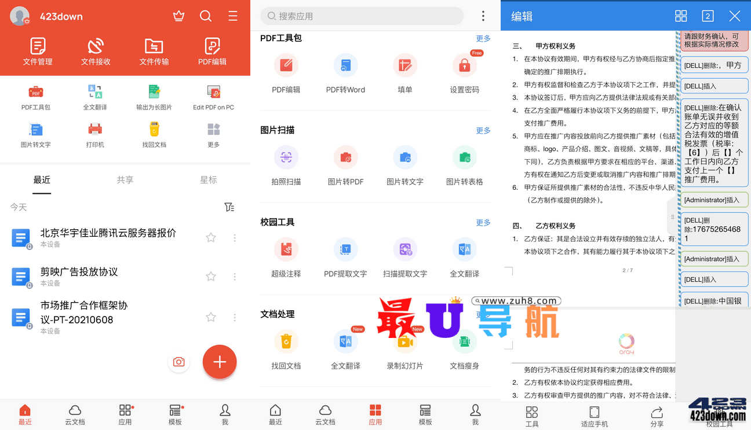Open the 图片转文字 shortcut on home screen
The height and width of the screenshot is (430, 751).
(x=36, y=135)
